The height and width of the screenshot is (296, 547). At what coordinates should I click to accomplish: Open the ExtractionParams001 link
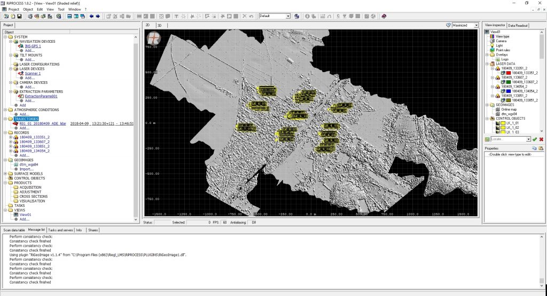pyautogui.click(x=41, y=96)
